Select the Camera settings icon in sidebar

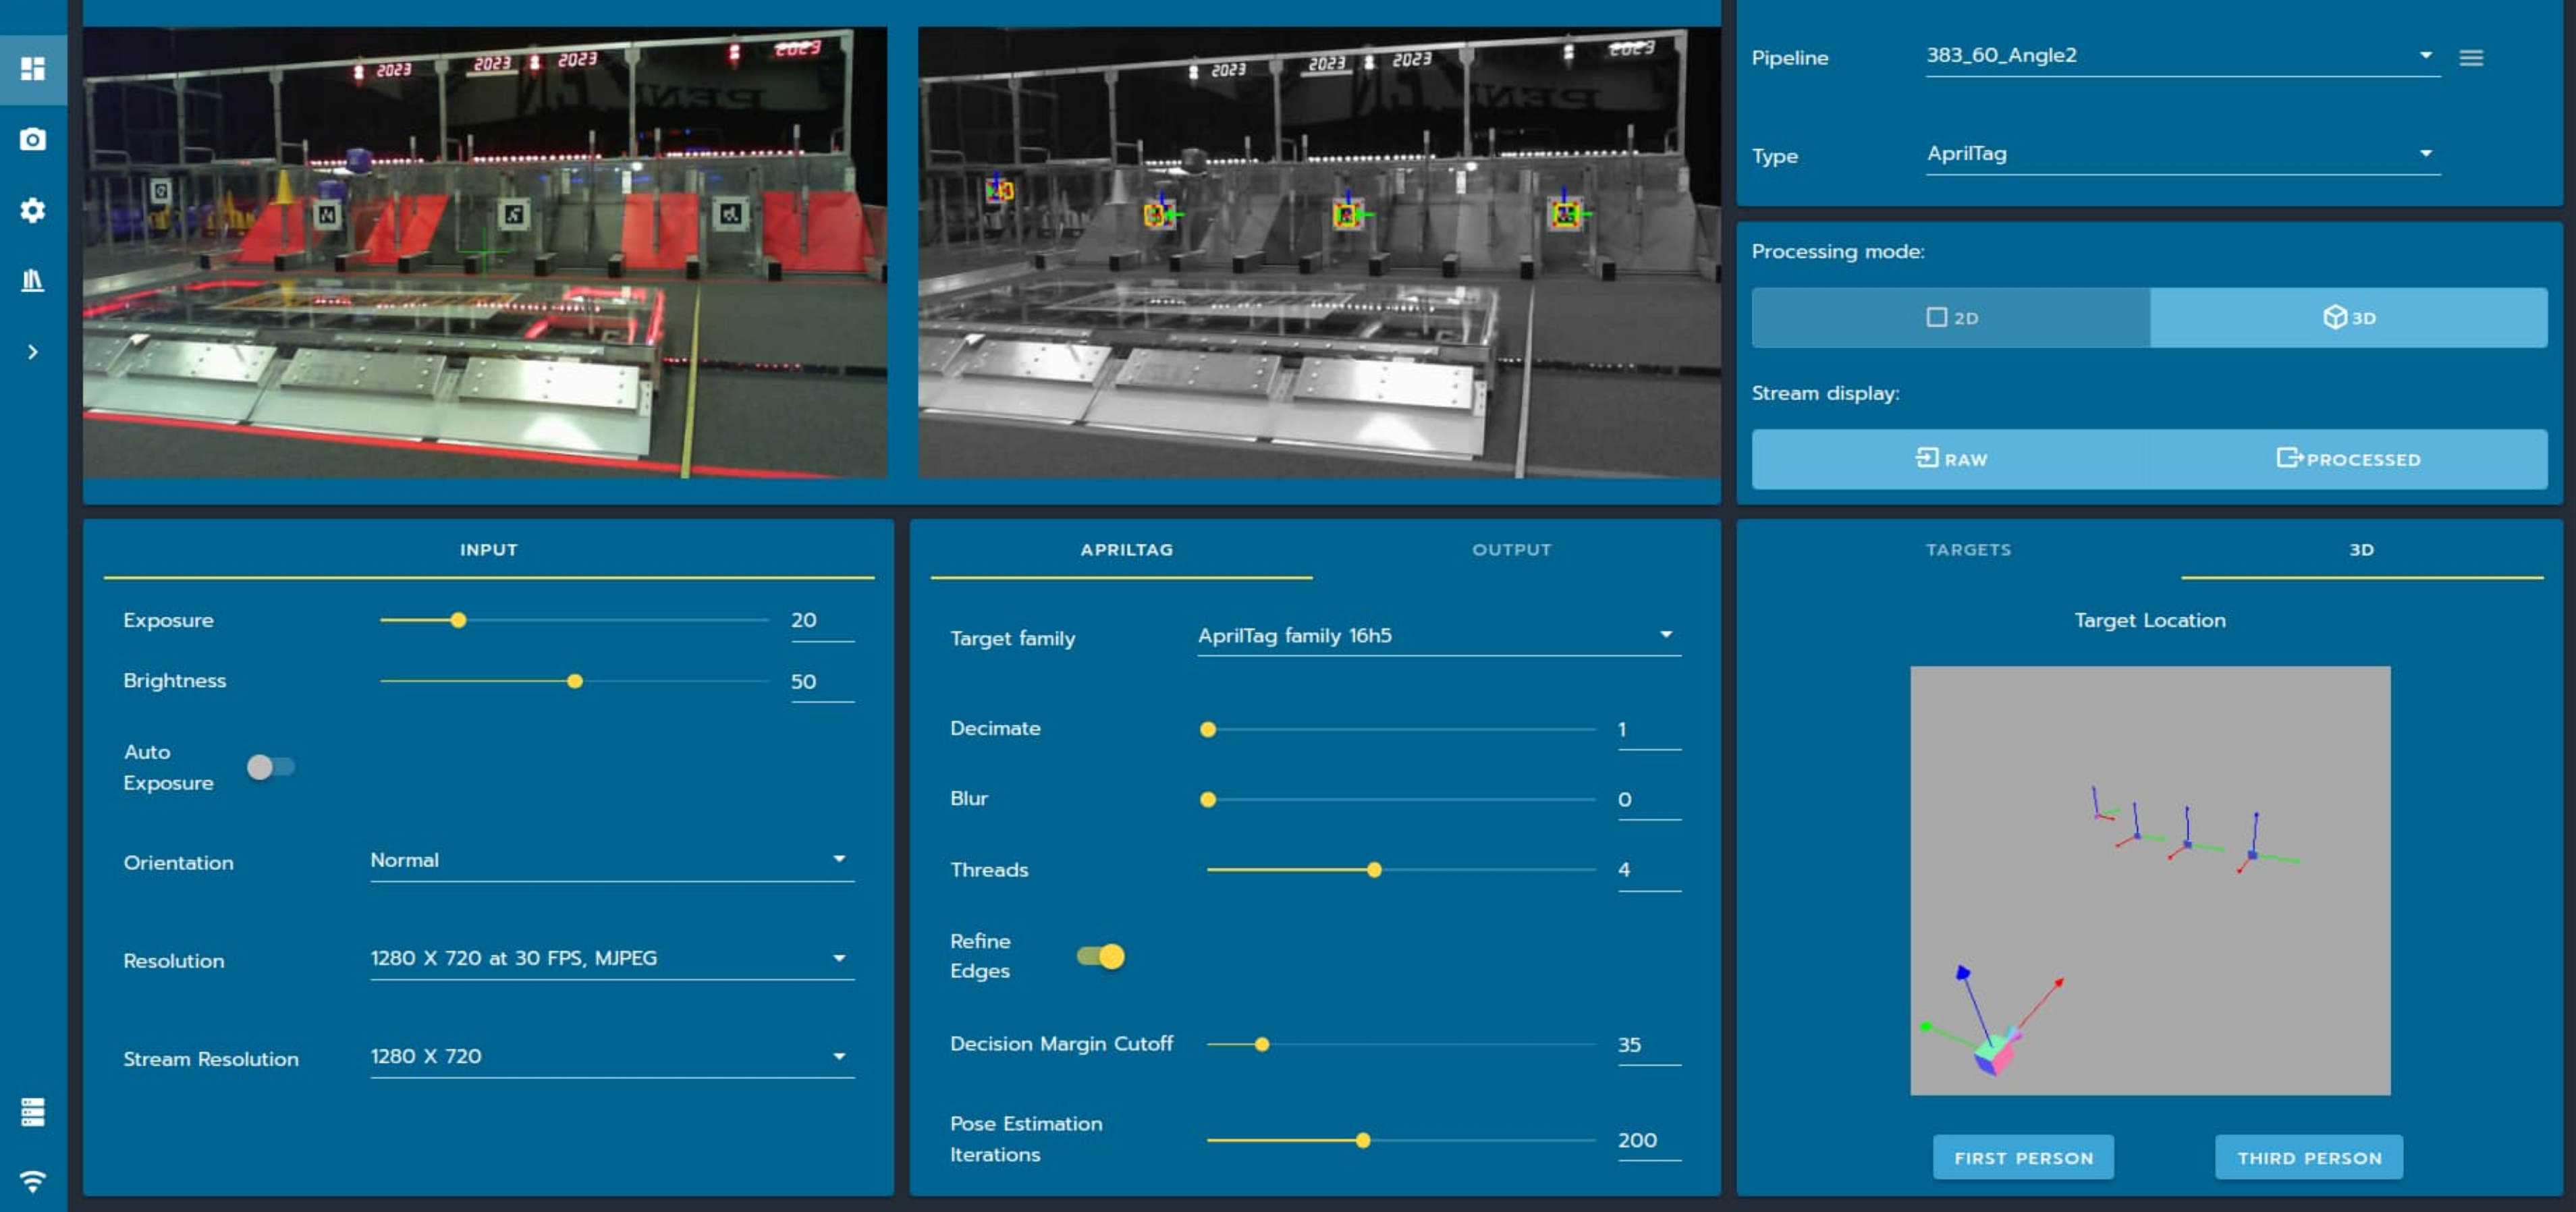(33, 140)
